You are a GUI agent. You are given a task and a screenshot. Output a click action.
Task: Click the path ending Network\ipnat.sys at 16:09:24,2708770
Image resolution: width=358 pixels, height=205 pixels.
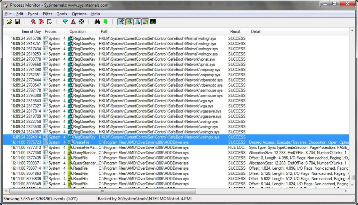pyautogui.click(x=157, y=59)
